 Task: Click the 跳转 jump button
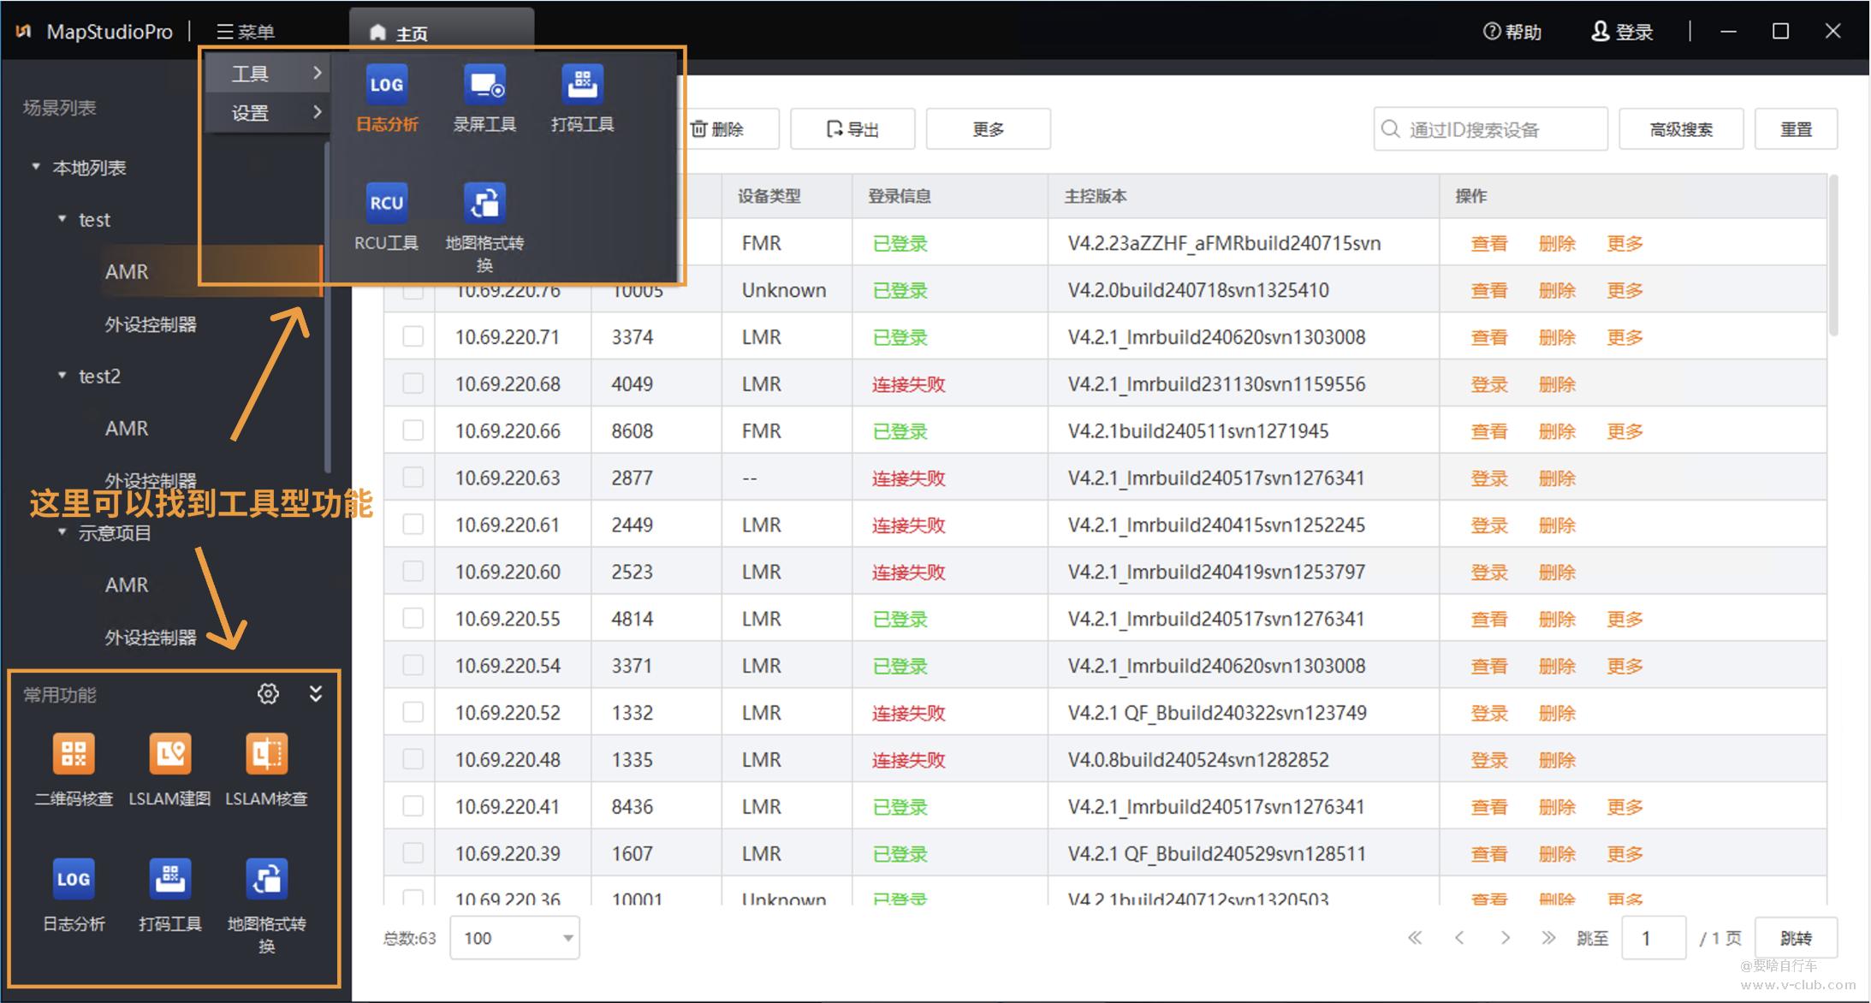[x=1796, y=938]
